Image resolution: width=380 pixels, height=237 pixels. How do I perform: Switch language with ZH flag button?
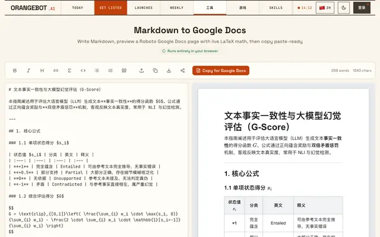click(325, 8)
